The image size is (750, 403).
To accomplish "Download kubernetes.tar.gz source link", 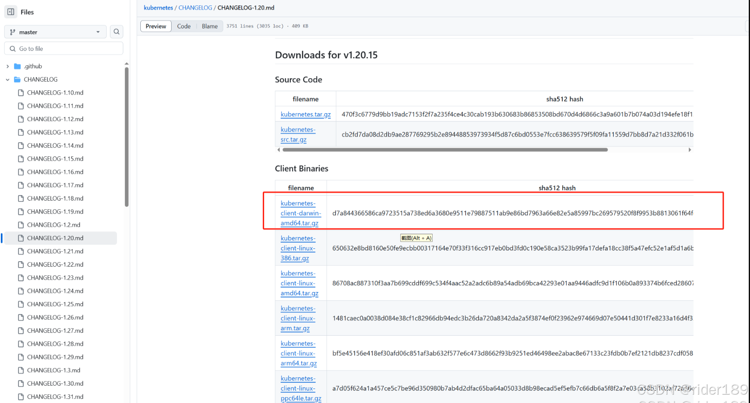I will click(306, 114).
